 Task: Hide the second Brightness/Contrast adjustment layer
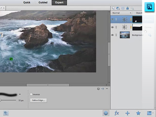pos(113,27)
